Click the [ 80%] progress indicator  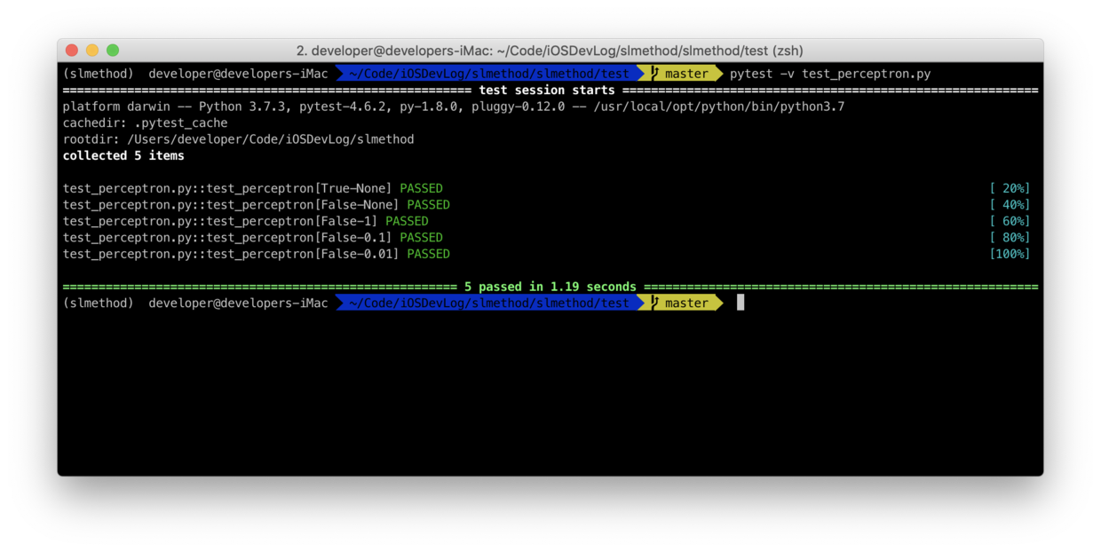(1010, 237)
